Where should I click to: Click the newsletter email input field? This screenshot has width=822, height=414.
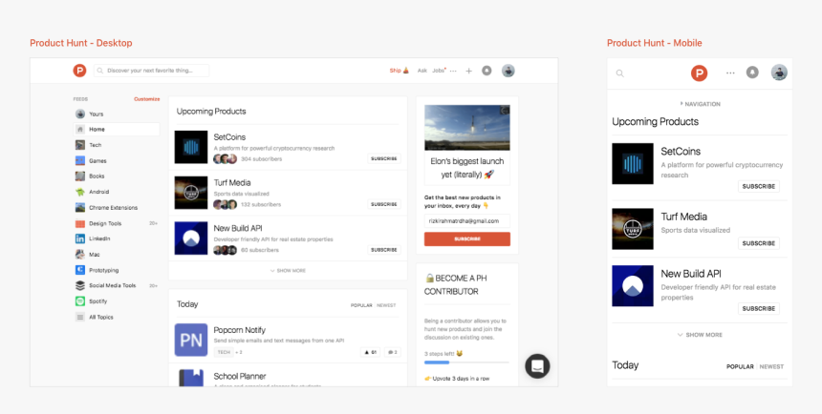pyautogui.click(x=466, y=220)
